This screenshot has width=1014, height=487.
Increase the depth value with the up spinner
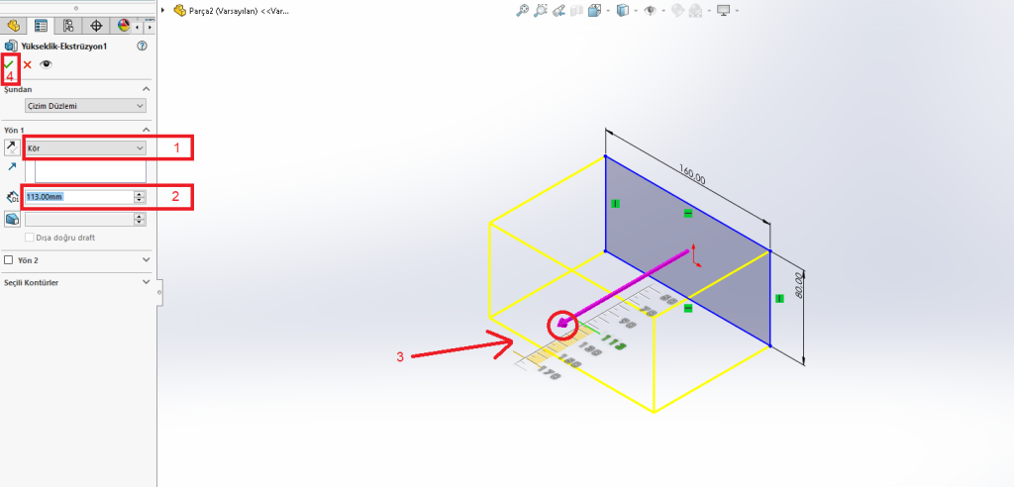(140, 193)
